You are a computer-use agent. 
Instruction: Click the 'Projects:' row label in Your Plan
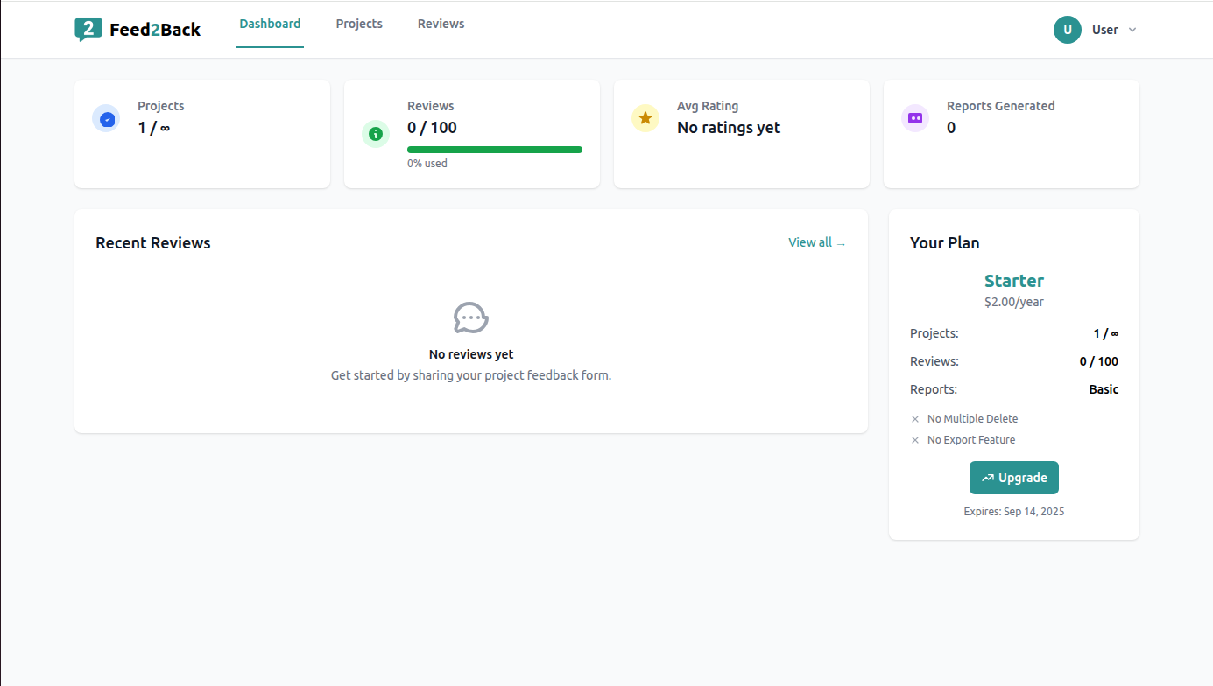[934, 333]
